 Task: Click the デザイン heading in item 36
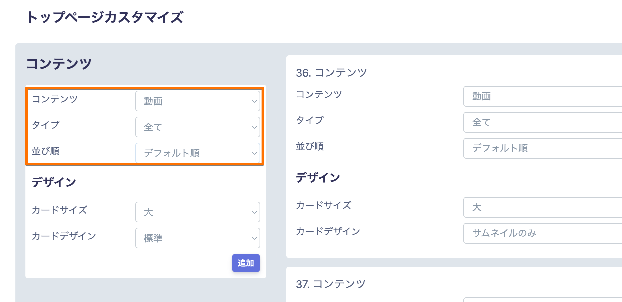point(318,178)
